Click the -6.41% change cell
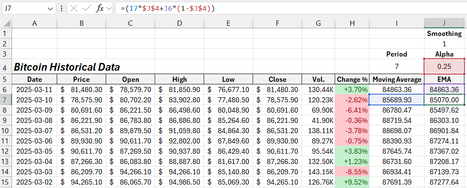This screenshot has height=188, width=467. [x=352, y=110]
